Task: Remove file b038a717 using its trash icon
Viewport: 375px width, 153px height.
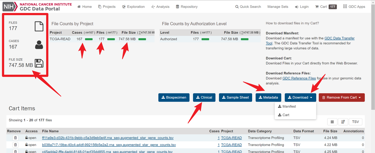Action: coord(15,145)
